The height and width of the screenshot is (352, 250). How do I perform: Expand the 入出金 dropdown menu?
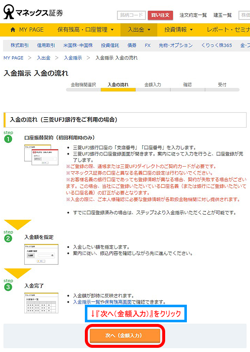click(x=139, y=30)
